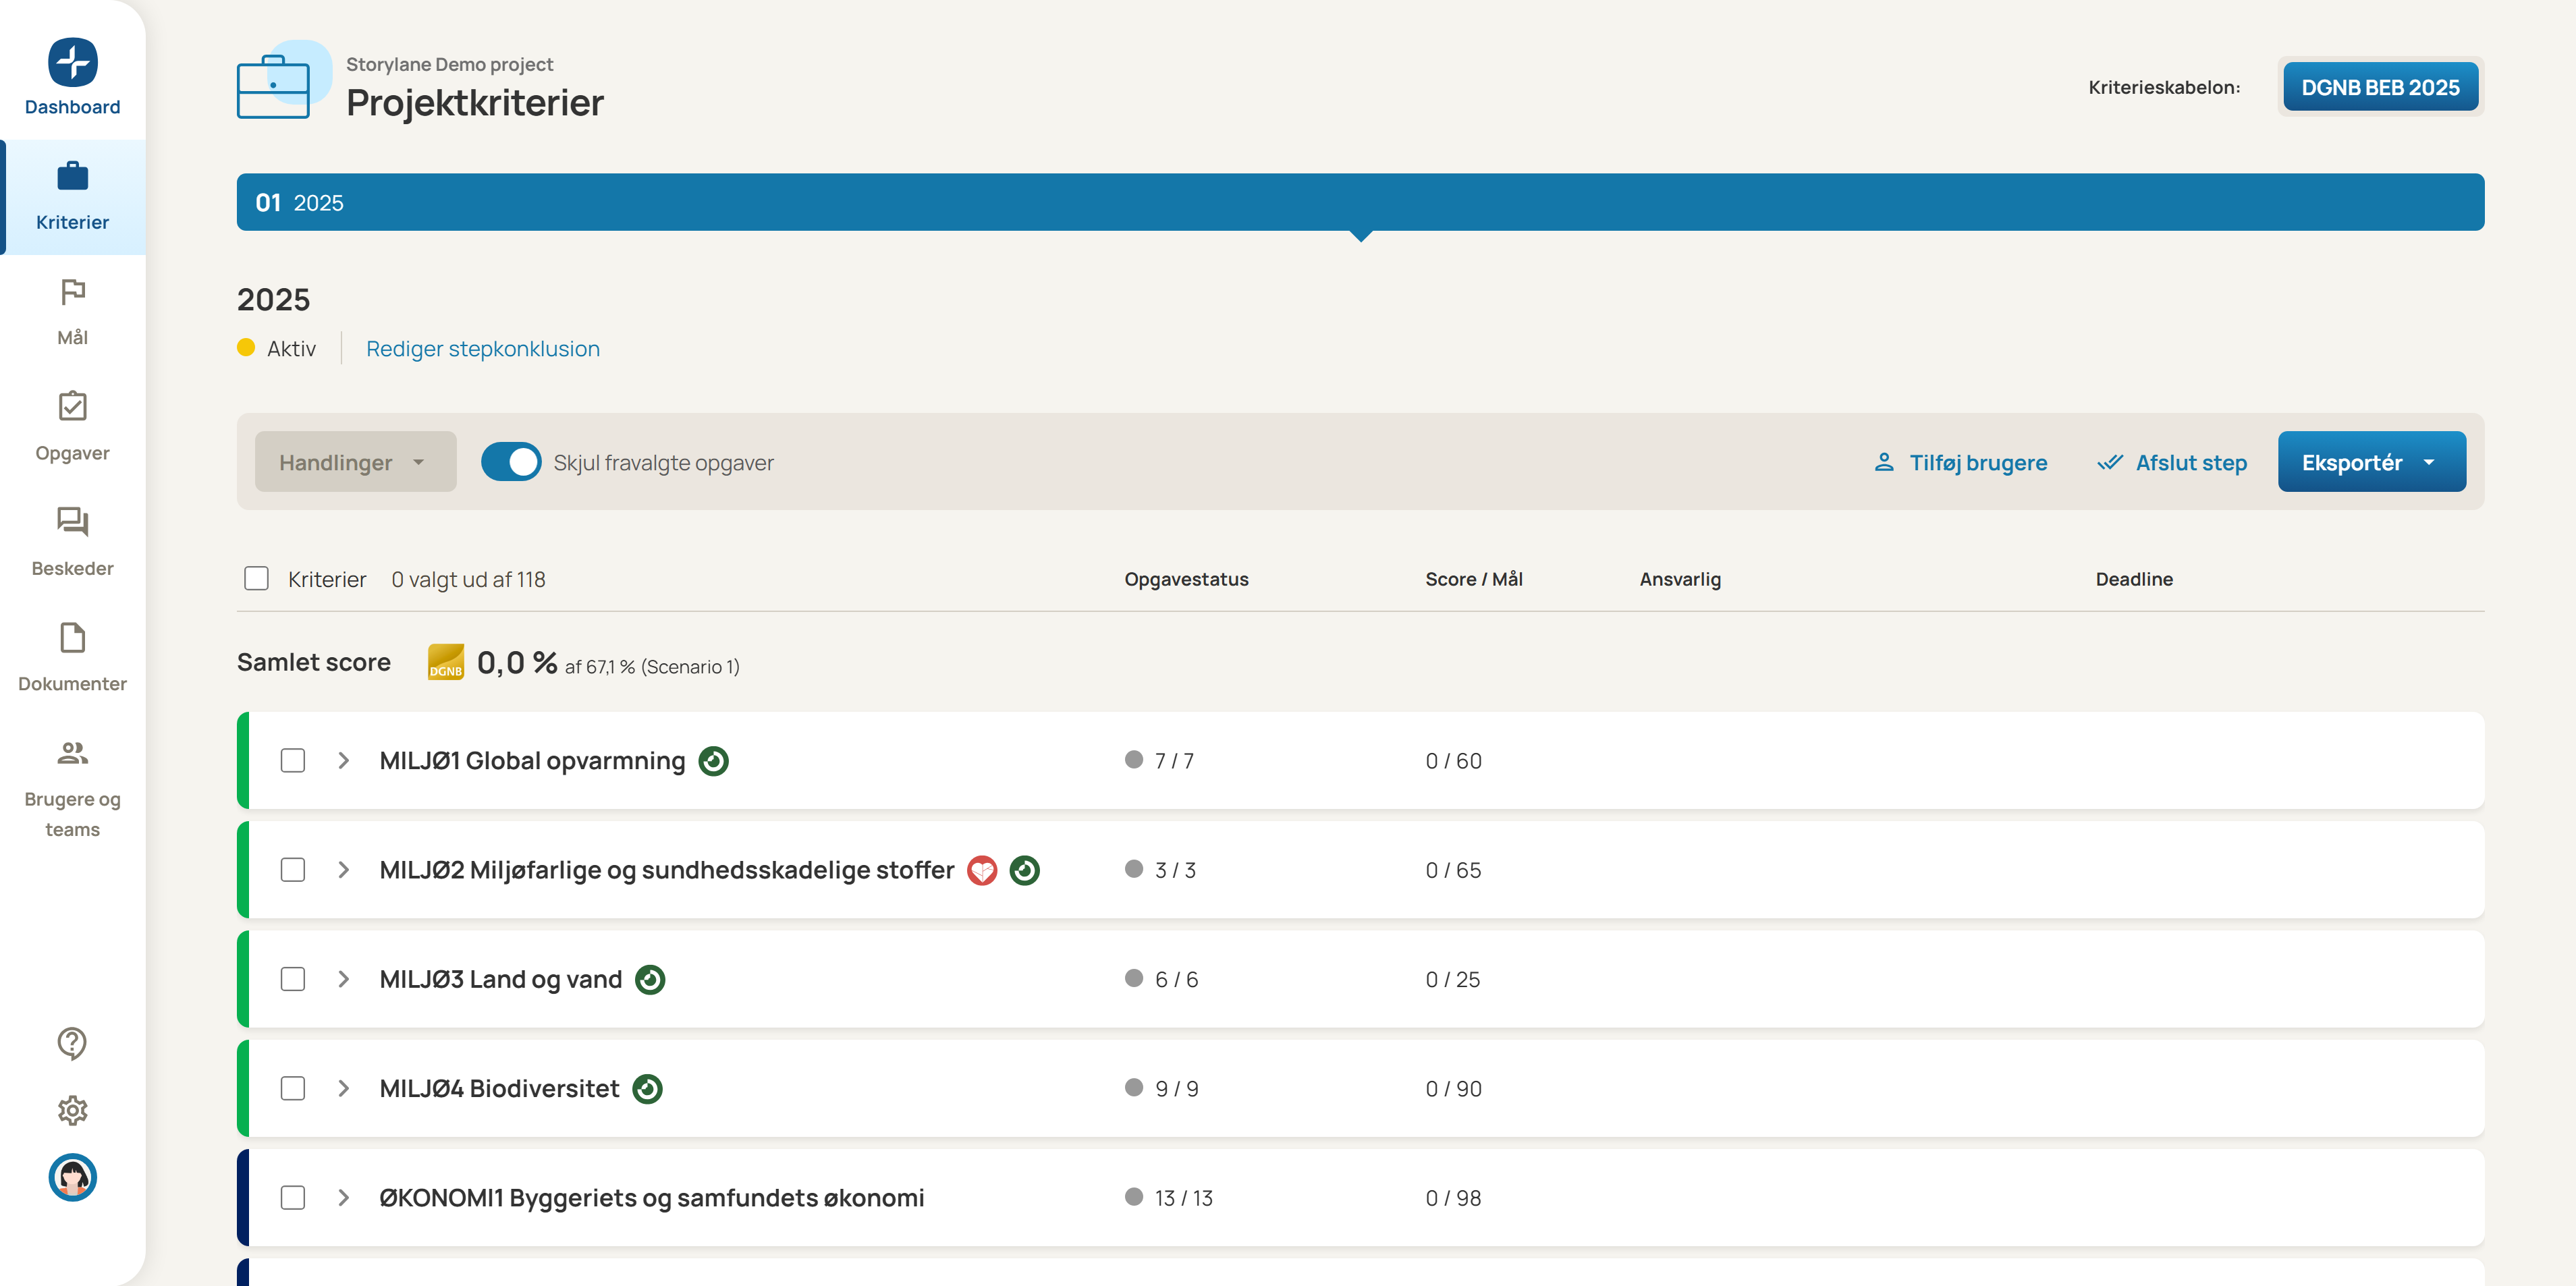Screen dimensions: 2576x1286
Task: Open Dokumenter file icon
Action: [72, 637]
